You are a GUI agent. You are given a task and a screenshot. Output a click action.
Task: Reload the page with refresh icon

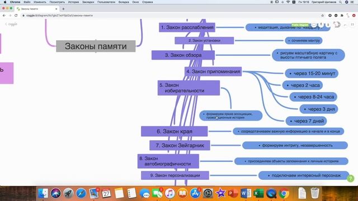(x=16, y=16)
